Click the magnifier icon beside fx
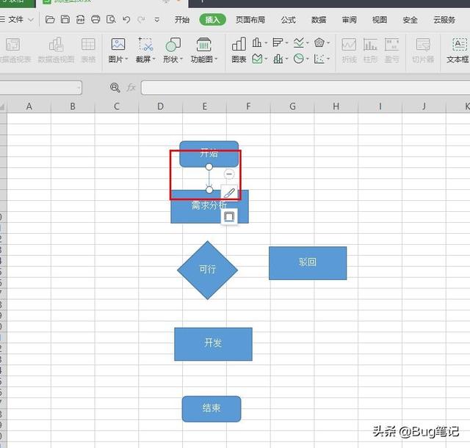 [115, 87]
